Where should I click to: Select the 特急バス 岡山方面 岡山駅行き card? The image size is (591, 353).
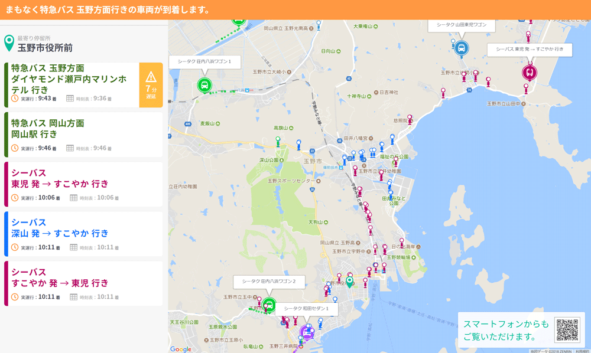click(83, 135)
